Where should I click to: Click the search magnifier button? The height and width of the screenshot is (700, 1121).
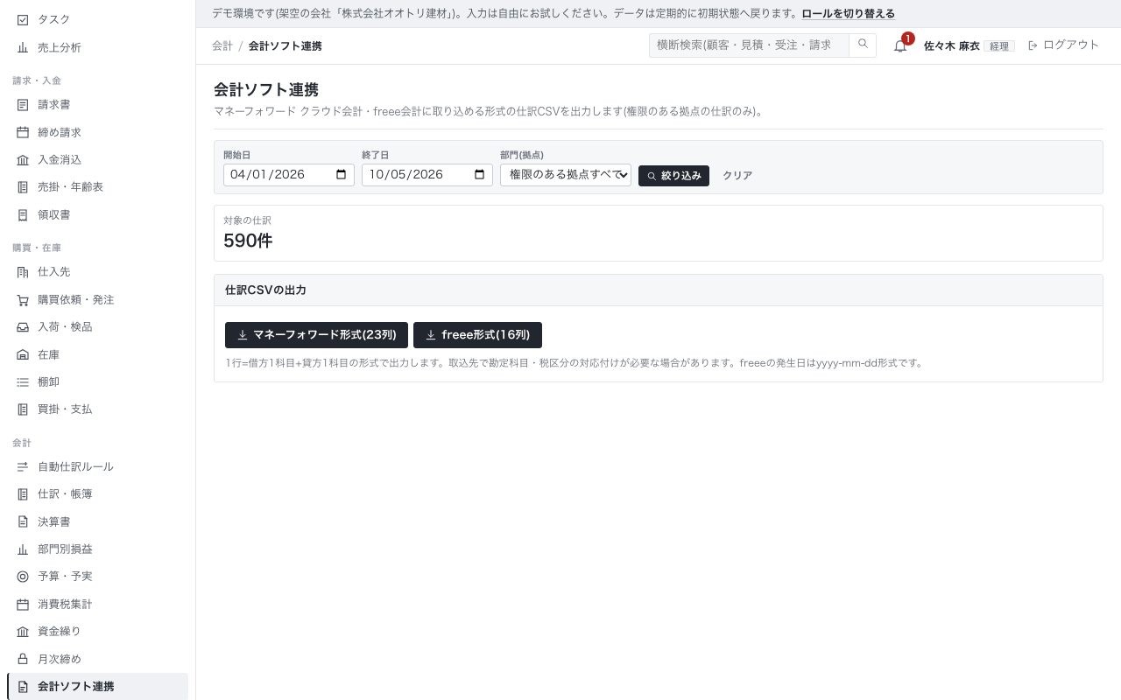pos(863,45)
